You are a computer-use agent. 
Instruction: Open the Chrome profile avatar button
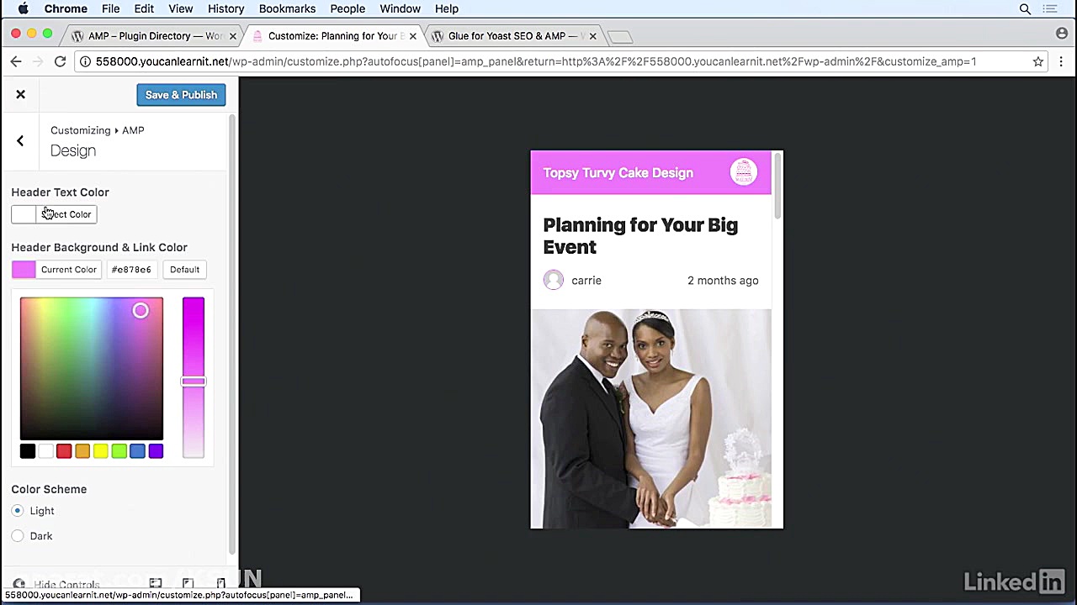(x=1062, y=34)
